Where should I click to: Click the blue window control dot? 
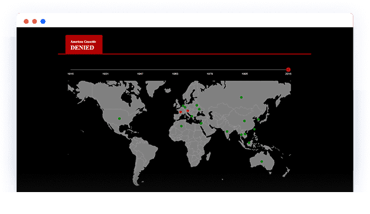click(43, 21)
